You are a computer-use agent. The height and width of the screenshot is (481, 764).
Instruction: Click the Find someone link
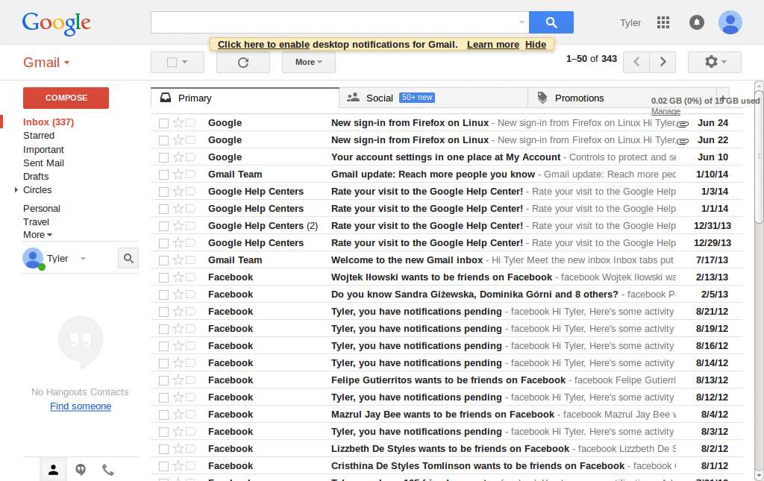(81, 406)
